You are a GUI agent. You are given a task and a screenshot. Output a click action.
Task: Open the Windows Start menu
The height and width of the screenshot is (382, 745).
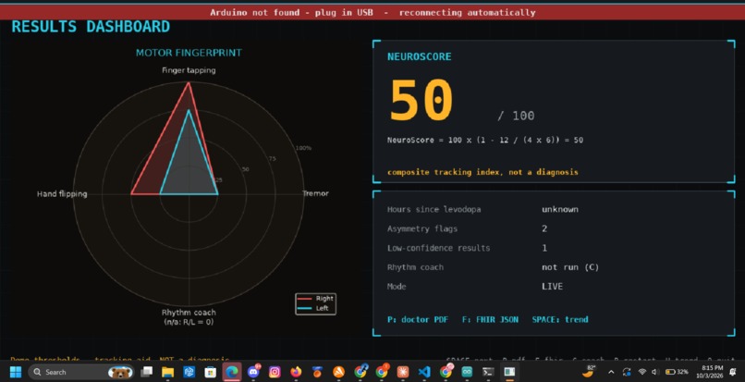16,372
